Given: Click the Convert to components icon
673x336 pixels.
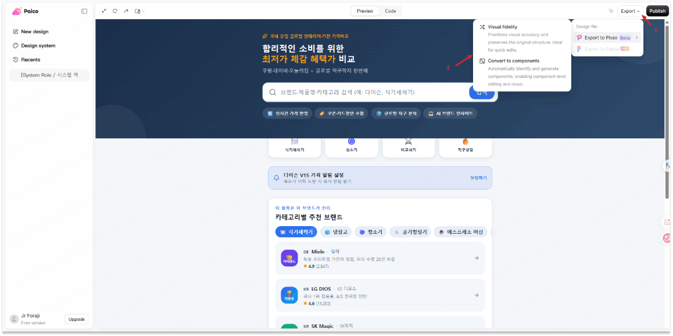Looking at the screenshot, I should coord(482,61).
